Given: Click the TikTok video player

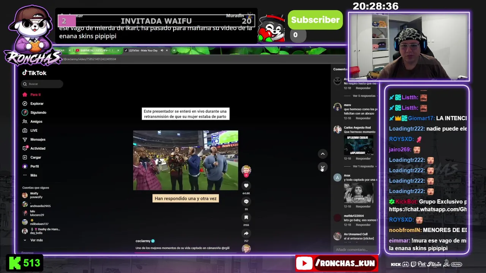Looking at the screenshot, I should pos(186,160).
